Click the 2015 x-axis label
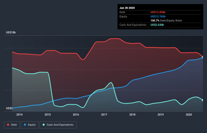This screenshot has height=133, width=207. click(48, 115)
